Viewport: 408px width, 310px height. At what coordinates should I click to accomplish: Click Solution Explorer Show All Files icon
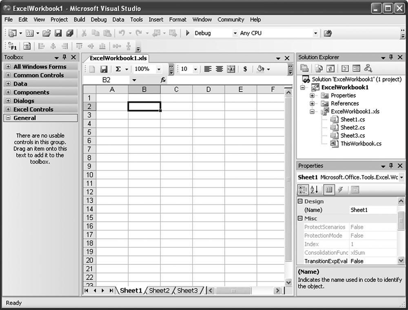point(319,69)
